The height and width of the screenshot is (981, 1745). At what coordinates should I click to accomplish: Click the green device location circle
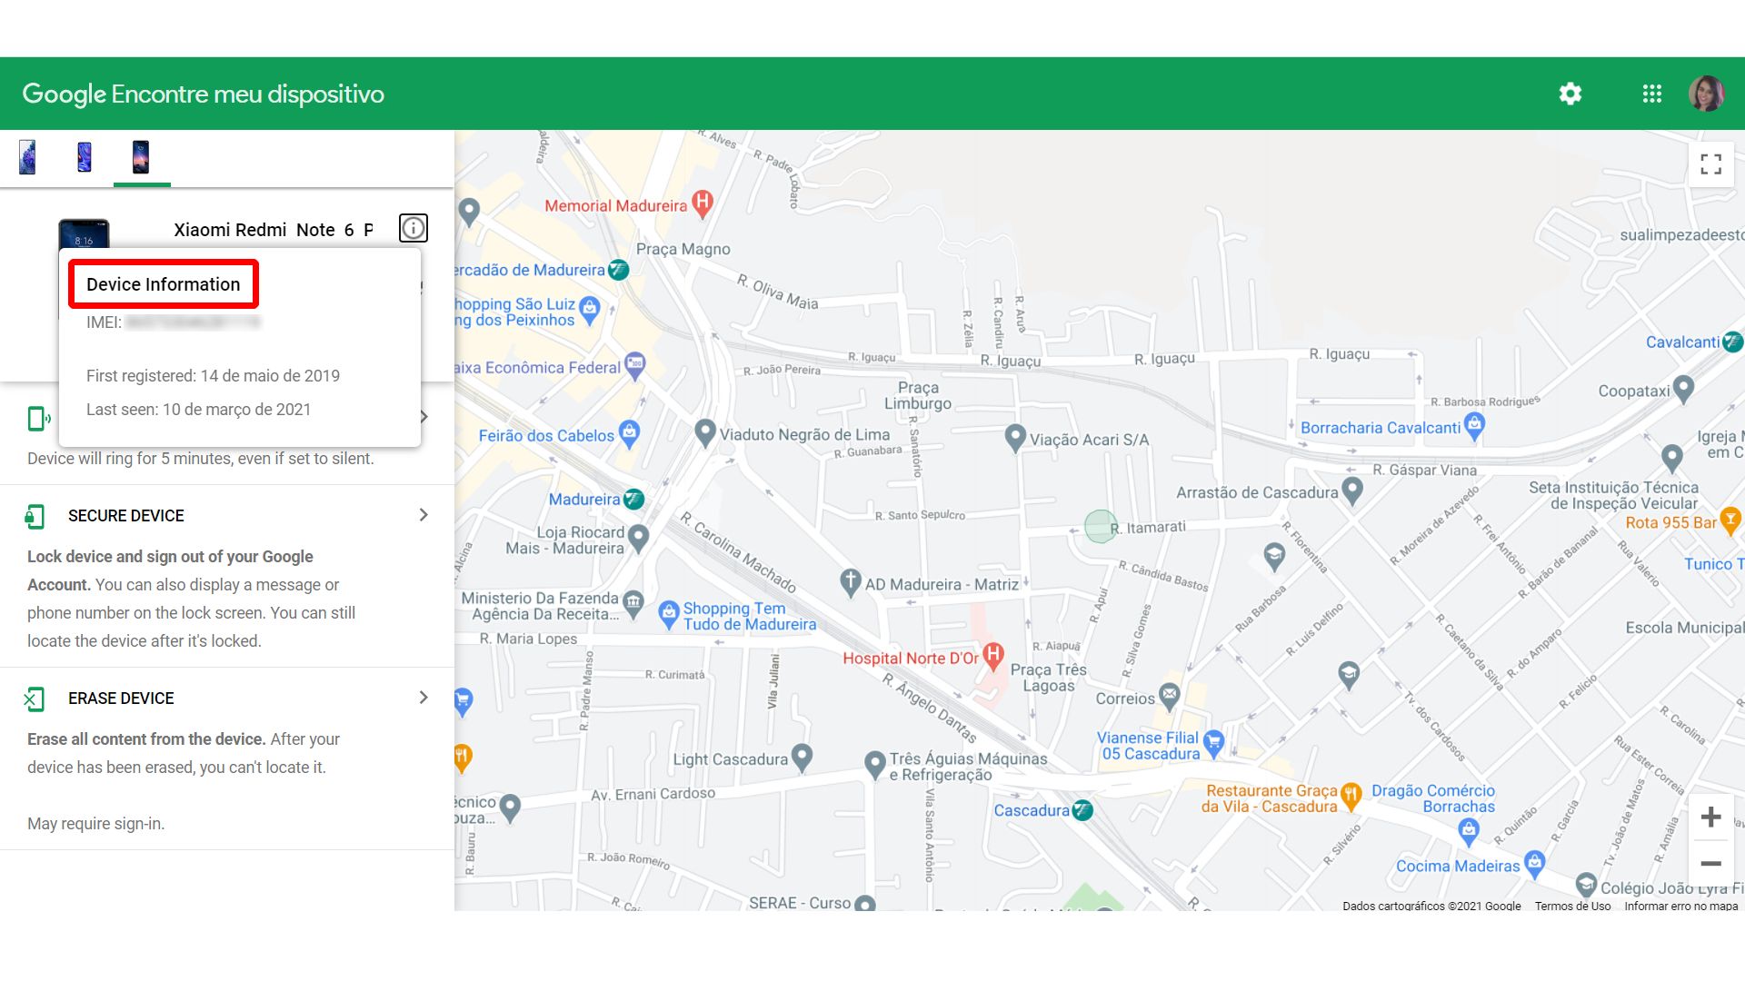click(1101, 526)
